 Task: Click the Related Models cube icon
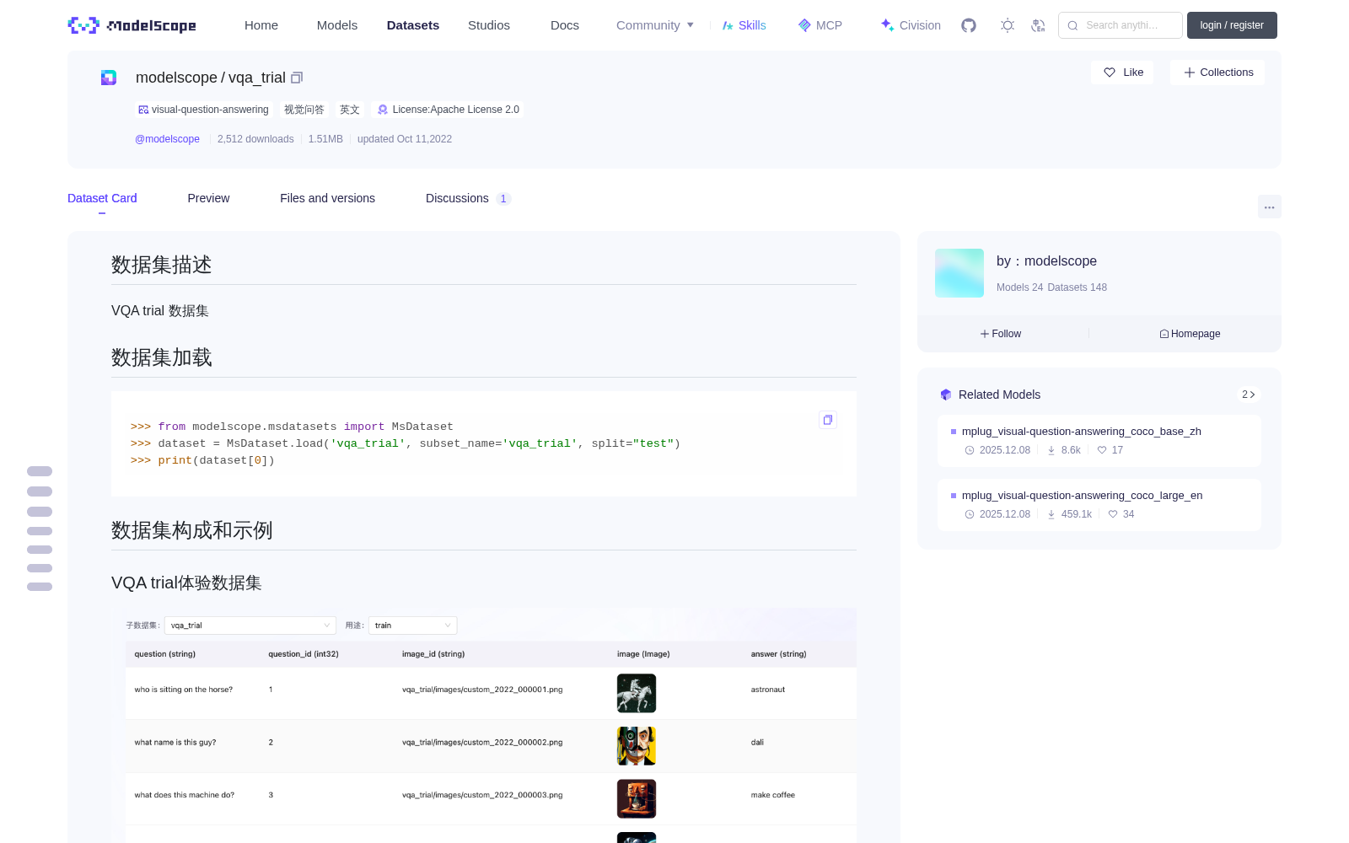click(946, 395)
